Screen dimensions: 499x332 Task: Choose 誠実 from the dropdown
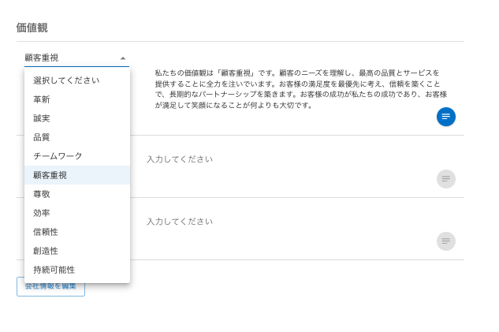pos(77,118)
